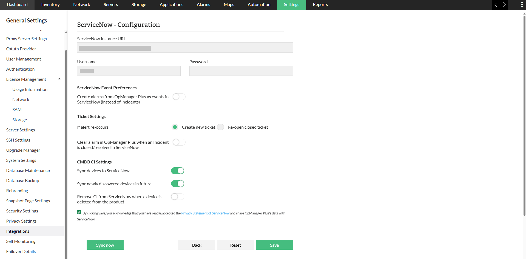Open Network under License Management
This screenshot has width=526, height=259.
click(21, 99)
